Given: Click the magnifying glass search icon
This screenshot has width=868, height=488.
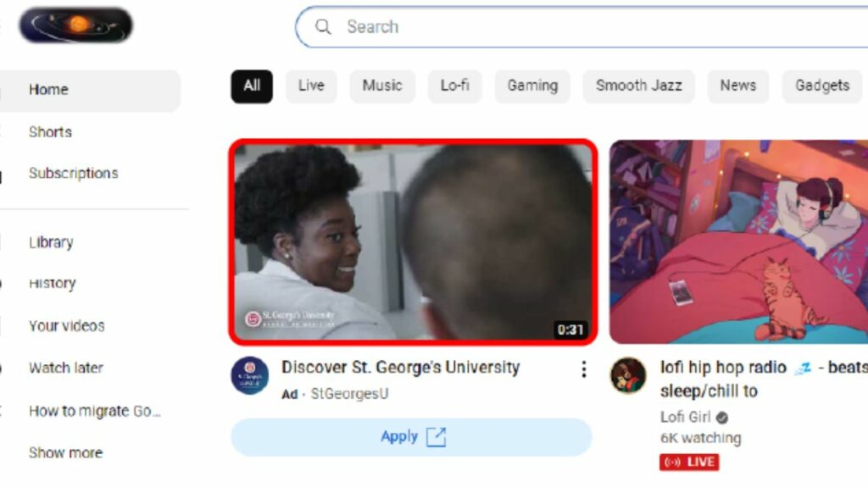Looking at the screenshot, I should [x=323, y=27].
